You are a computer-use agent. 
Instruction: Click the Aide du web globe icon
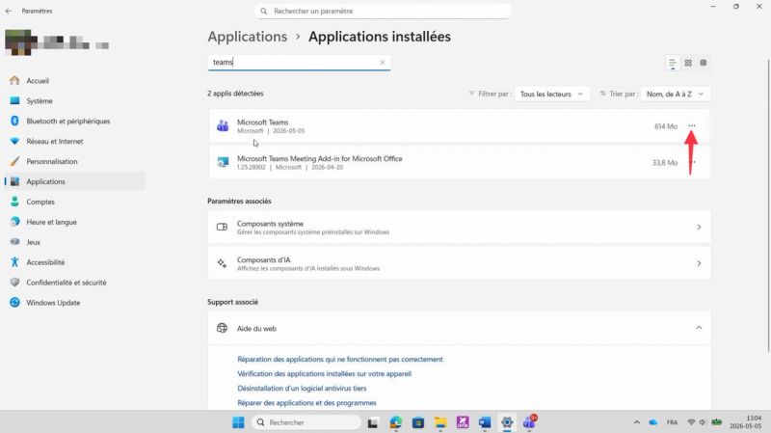[x=222, y=328]
